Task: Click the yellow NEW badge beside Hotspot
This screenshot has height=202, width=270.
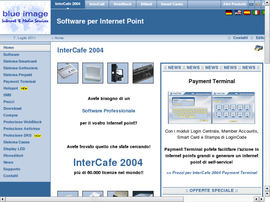Action: pyautogui.click(x=24, y=89)
